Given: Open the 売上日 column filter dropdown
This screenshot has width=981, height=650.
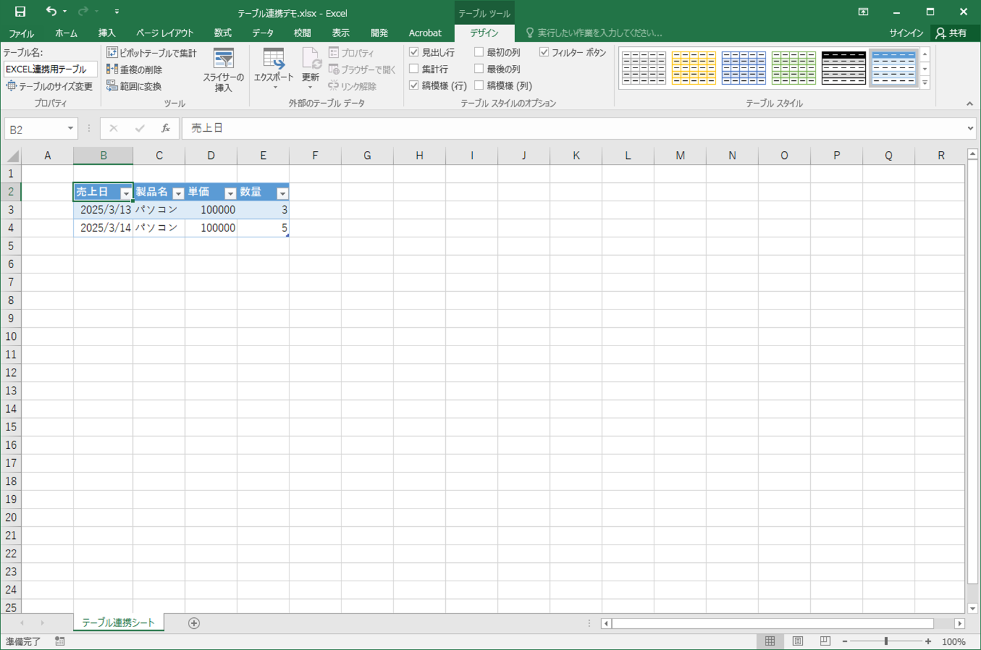Looking at the screenshot, I should 126,193.
